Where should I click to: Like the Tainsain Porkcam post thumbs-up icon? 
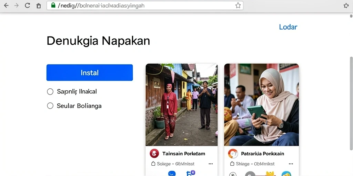(153, 164)
